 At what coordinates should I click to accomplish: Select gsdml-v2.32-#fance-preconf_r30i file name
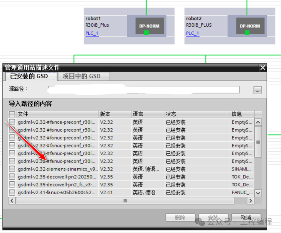point(57,122)
